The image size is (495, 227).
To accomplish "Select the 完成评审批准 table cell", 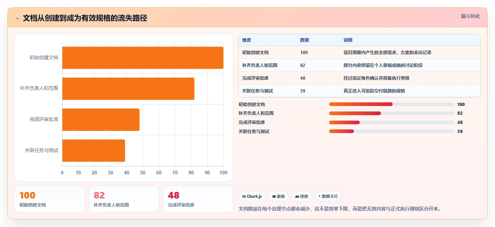I will (255, 78).
